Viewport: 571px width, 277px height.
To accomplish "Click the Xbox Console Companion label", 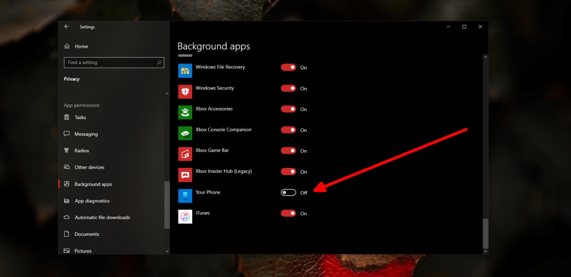I will tap(224, 129).
